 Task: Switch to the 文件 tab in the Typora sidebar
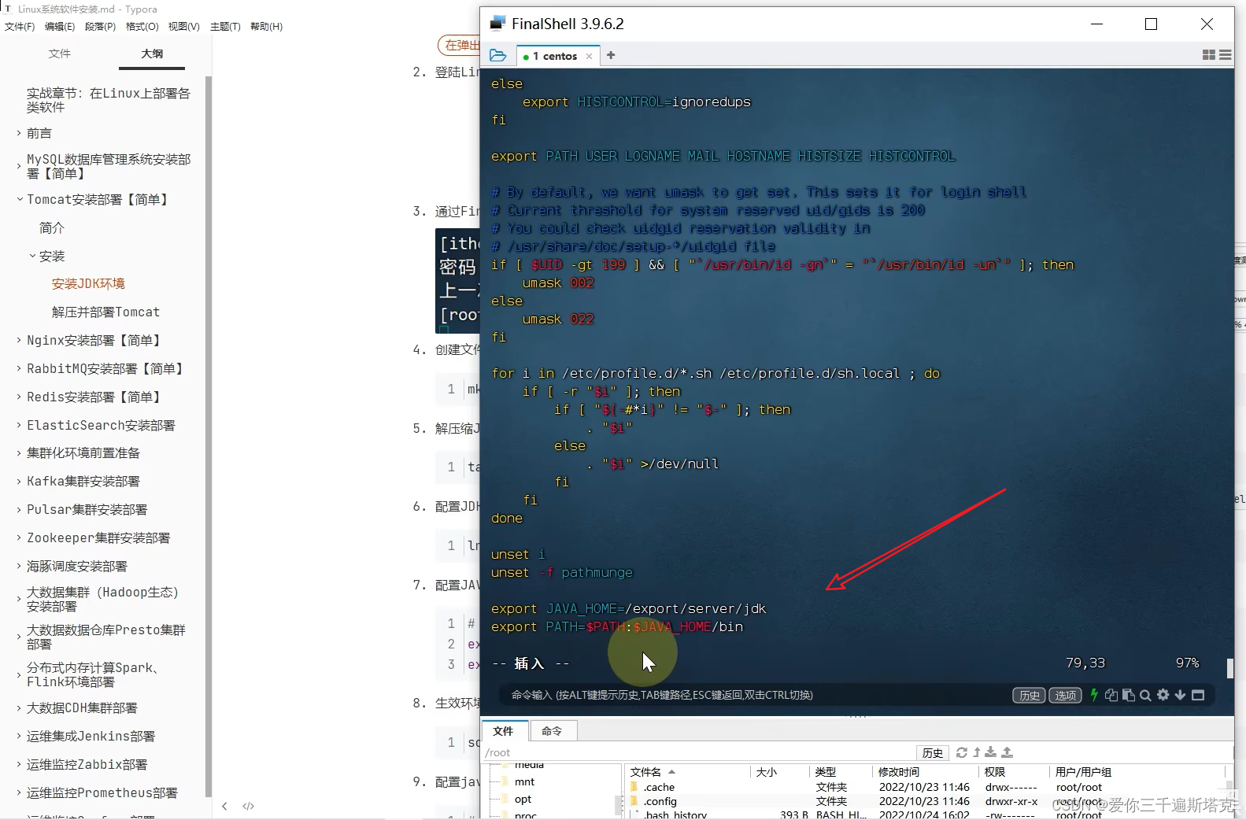point(59,54)
